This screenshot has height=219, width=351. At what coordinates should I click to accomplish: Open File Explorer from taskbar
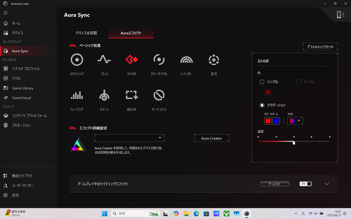(186, 214)
